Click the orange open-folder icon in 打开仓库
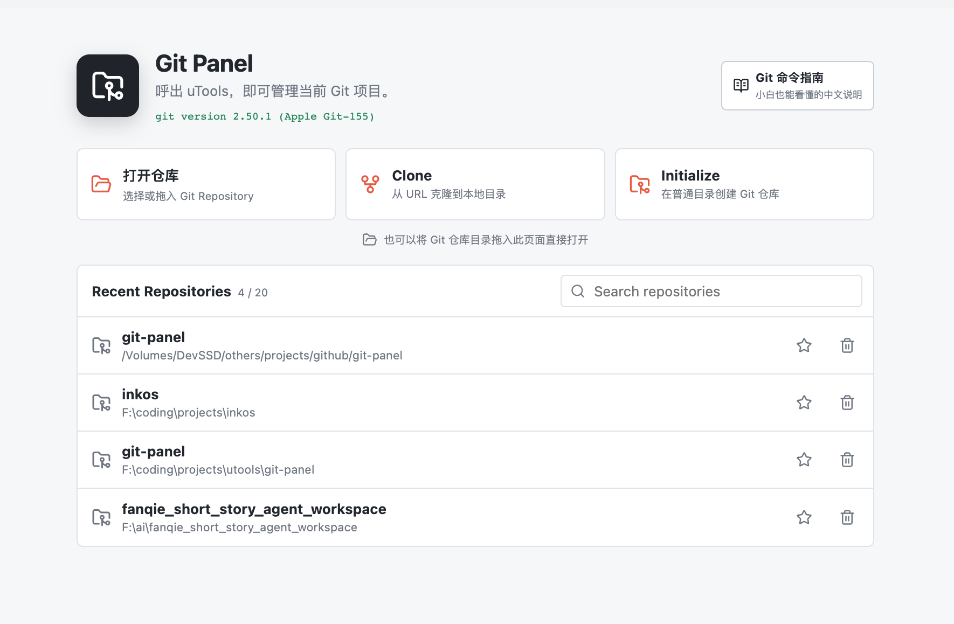954x624 pixels. pyautogui.click(x=101, y=184)
